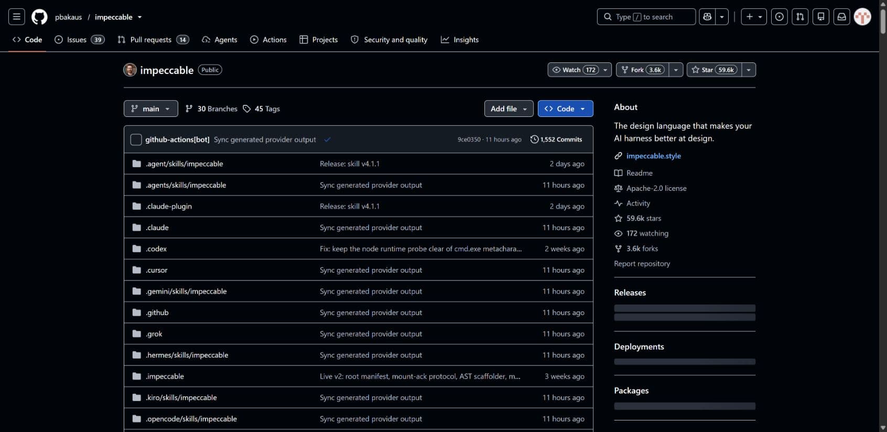Expand the Copilot dropdown arrow in header

722,17
